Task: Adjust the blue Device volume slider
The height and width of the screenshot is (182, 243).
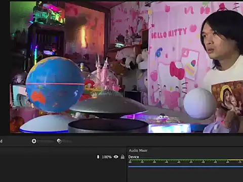Action: (186, 167)
